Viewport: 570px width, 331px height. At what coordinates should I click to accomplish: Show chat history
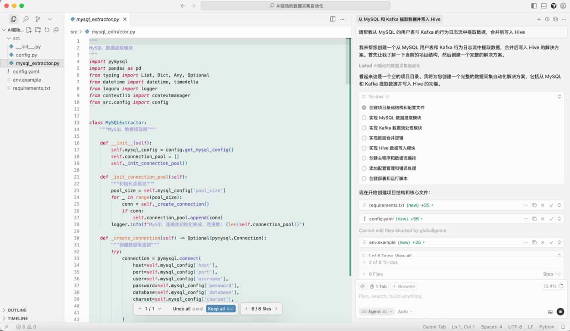[x=547, y=19]
